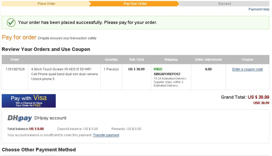Click order number 1351987628
This screenshot has height=156, width=272.
point(15,69)
